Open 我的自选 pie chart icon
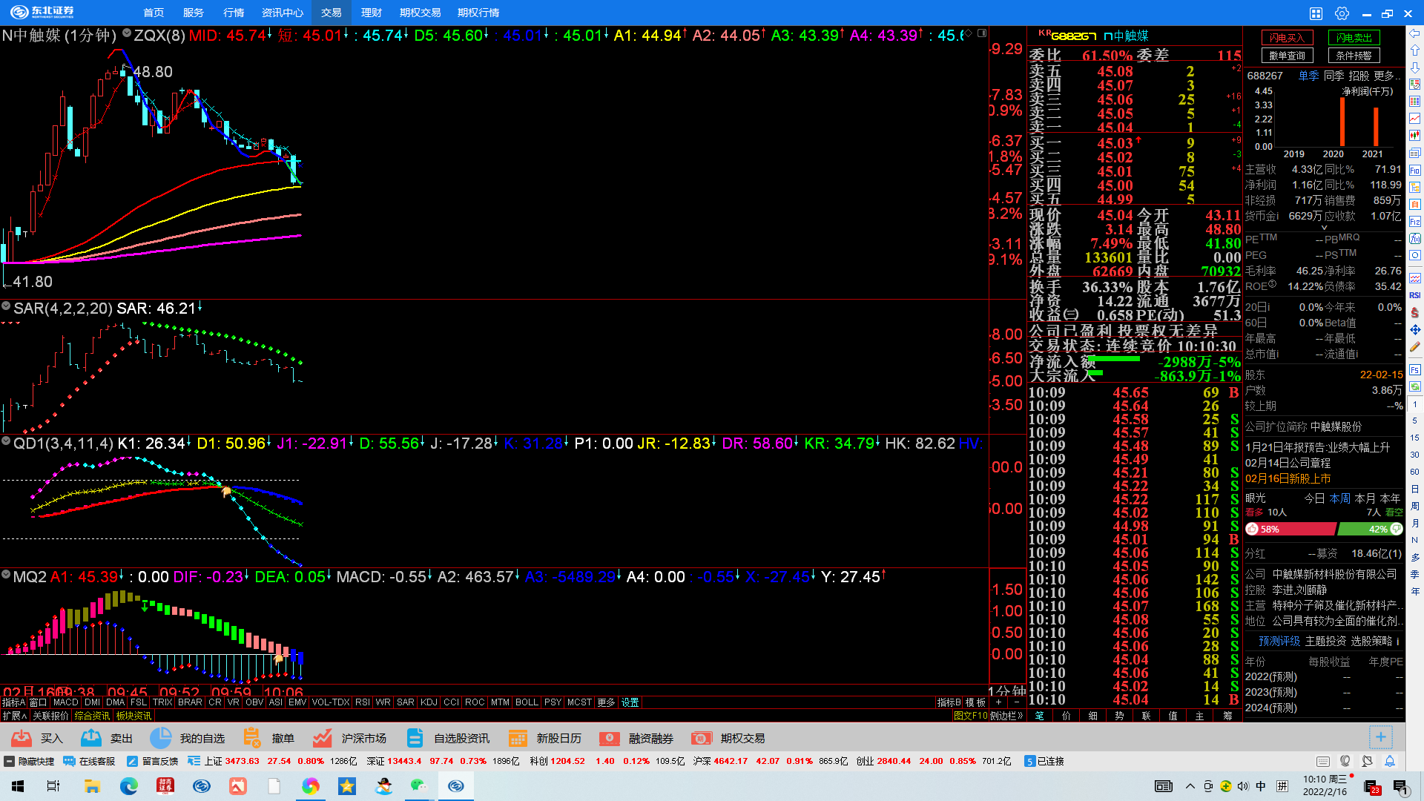Viewport: 1424px width, 801px height. point(161,738)
